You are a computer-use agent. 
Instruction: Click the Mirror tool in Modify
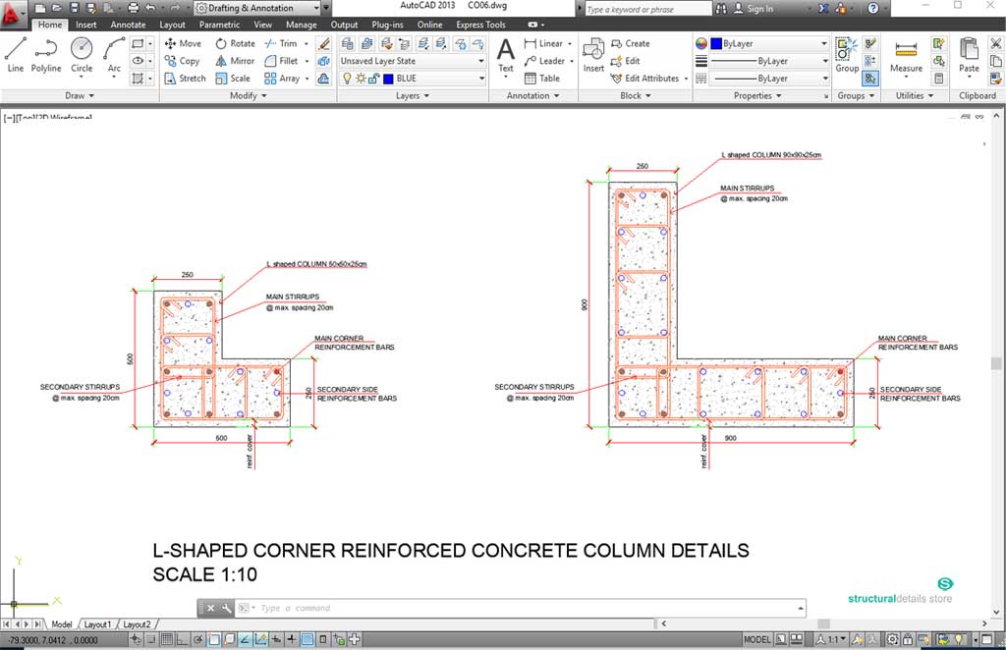(x=235, y=61)
